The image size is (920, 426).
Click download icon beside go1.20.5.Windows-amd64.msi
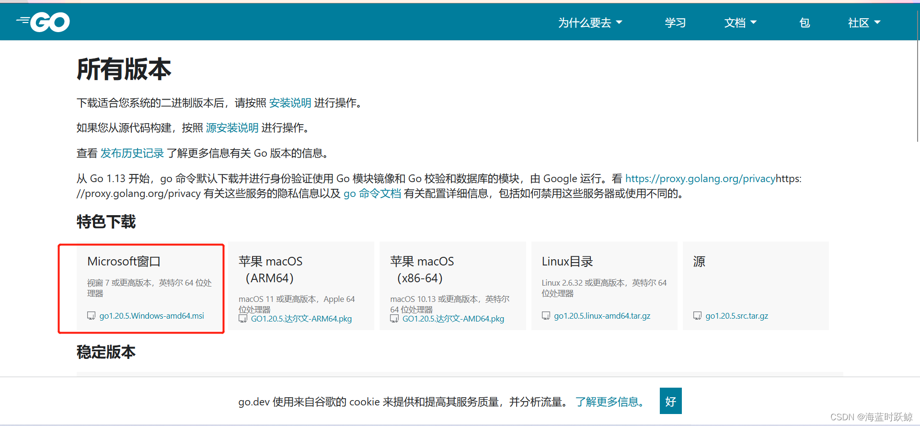[91, 316]
